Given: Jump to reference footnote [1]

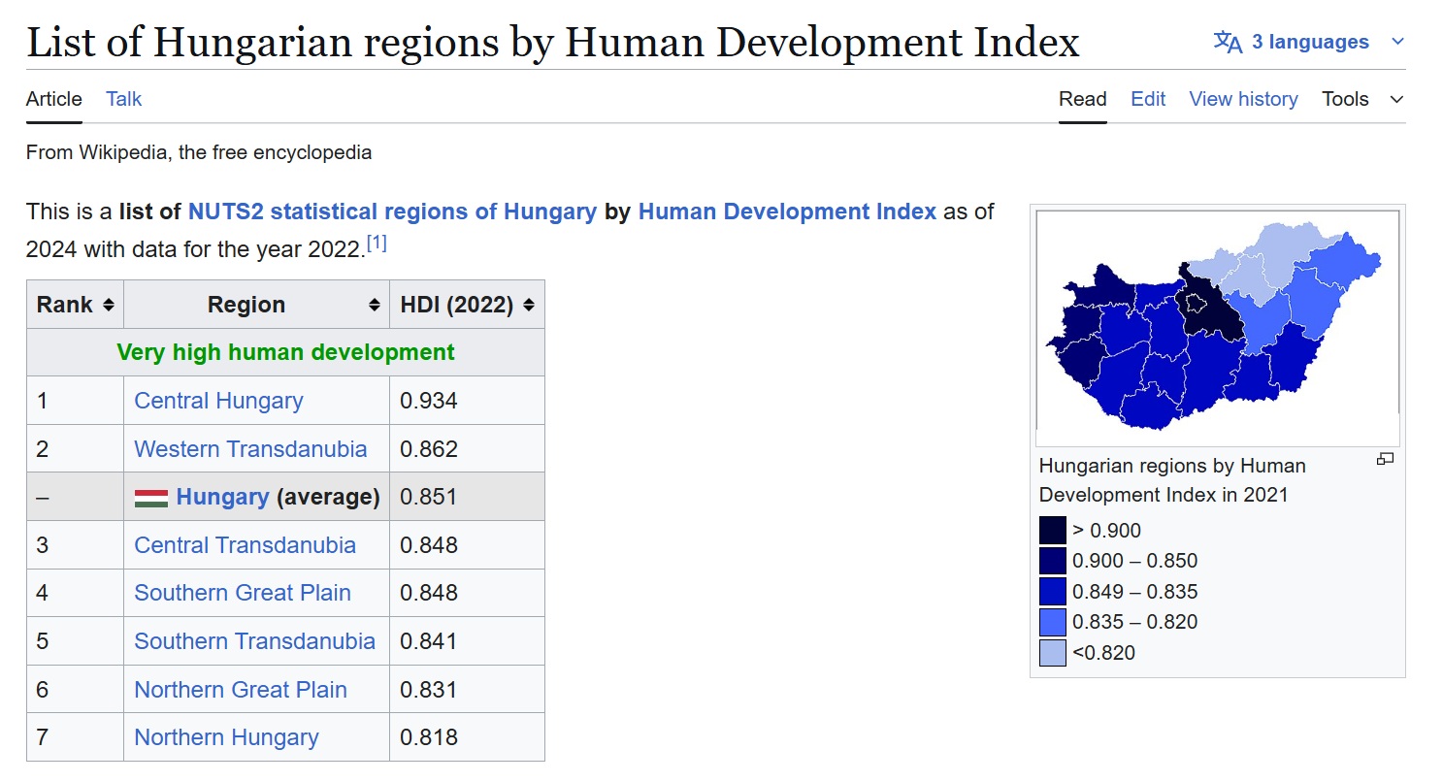Looking at the screenshot, I should click(x=377, y=243).
